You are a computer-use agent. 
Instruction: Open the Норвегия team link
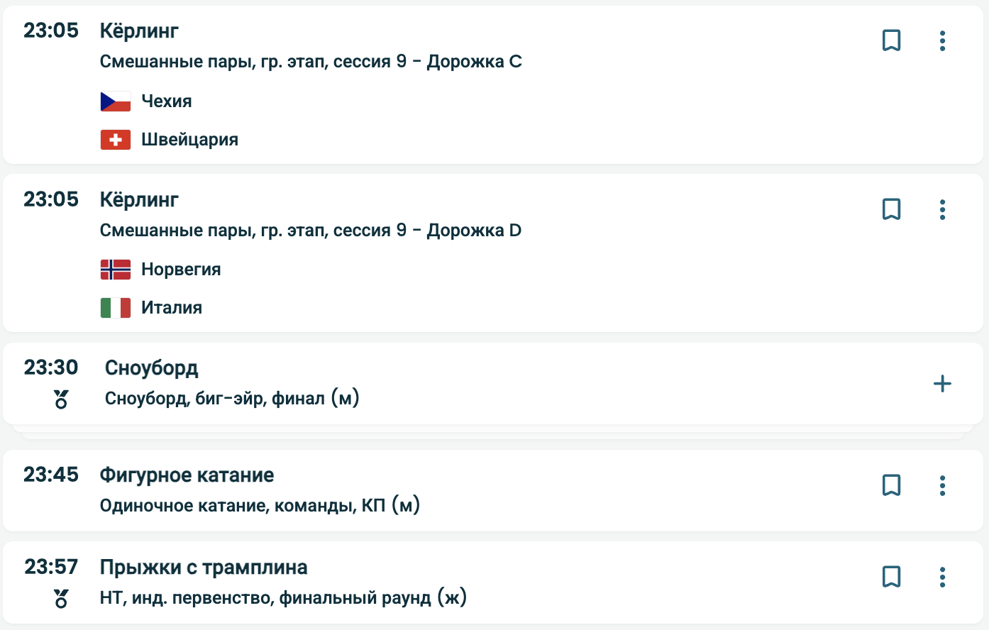tap(181, 270)
